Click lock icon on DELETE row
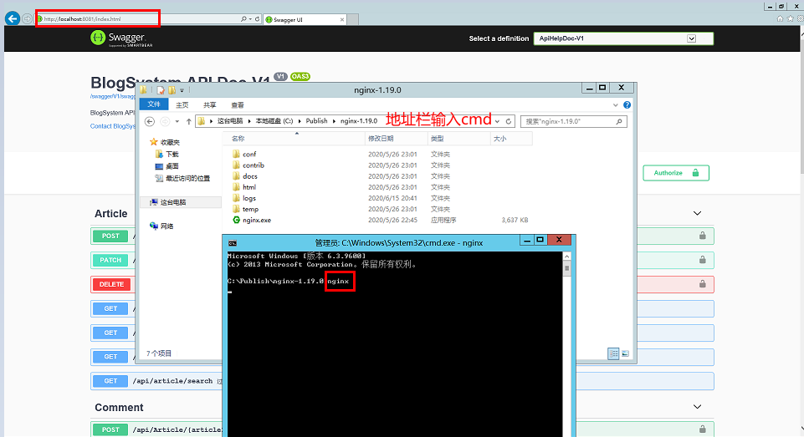This screenshot has height=437, width=804. pos(703,284)
